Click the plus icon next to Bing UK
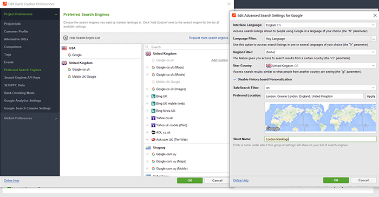 pos(147,96)
